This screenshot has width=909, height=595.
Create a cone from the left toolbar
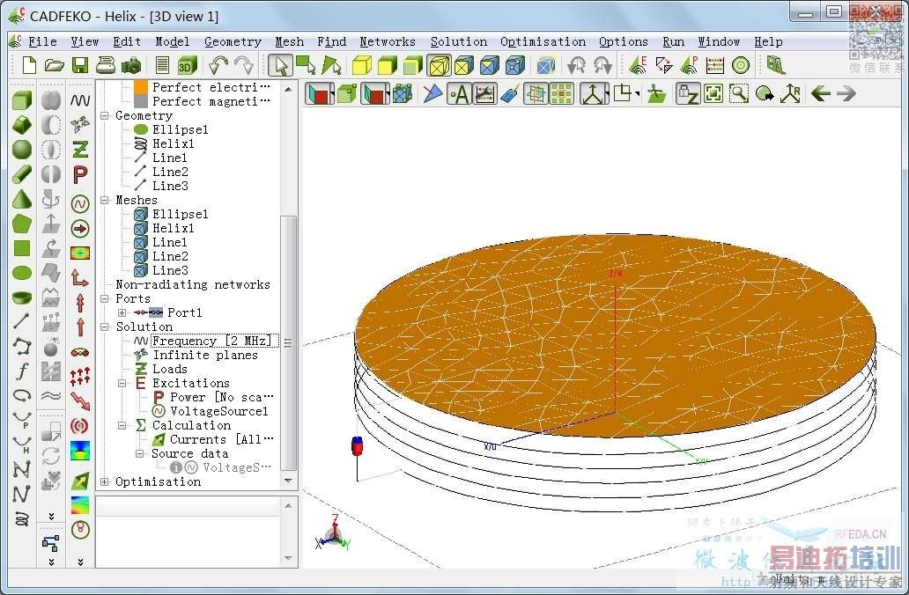22,199
